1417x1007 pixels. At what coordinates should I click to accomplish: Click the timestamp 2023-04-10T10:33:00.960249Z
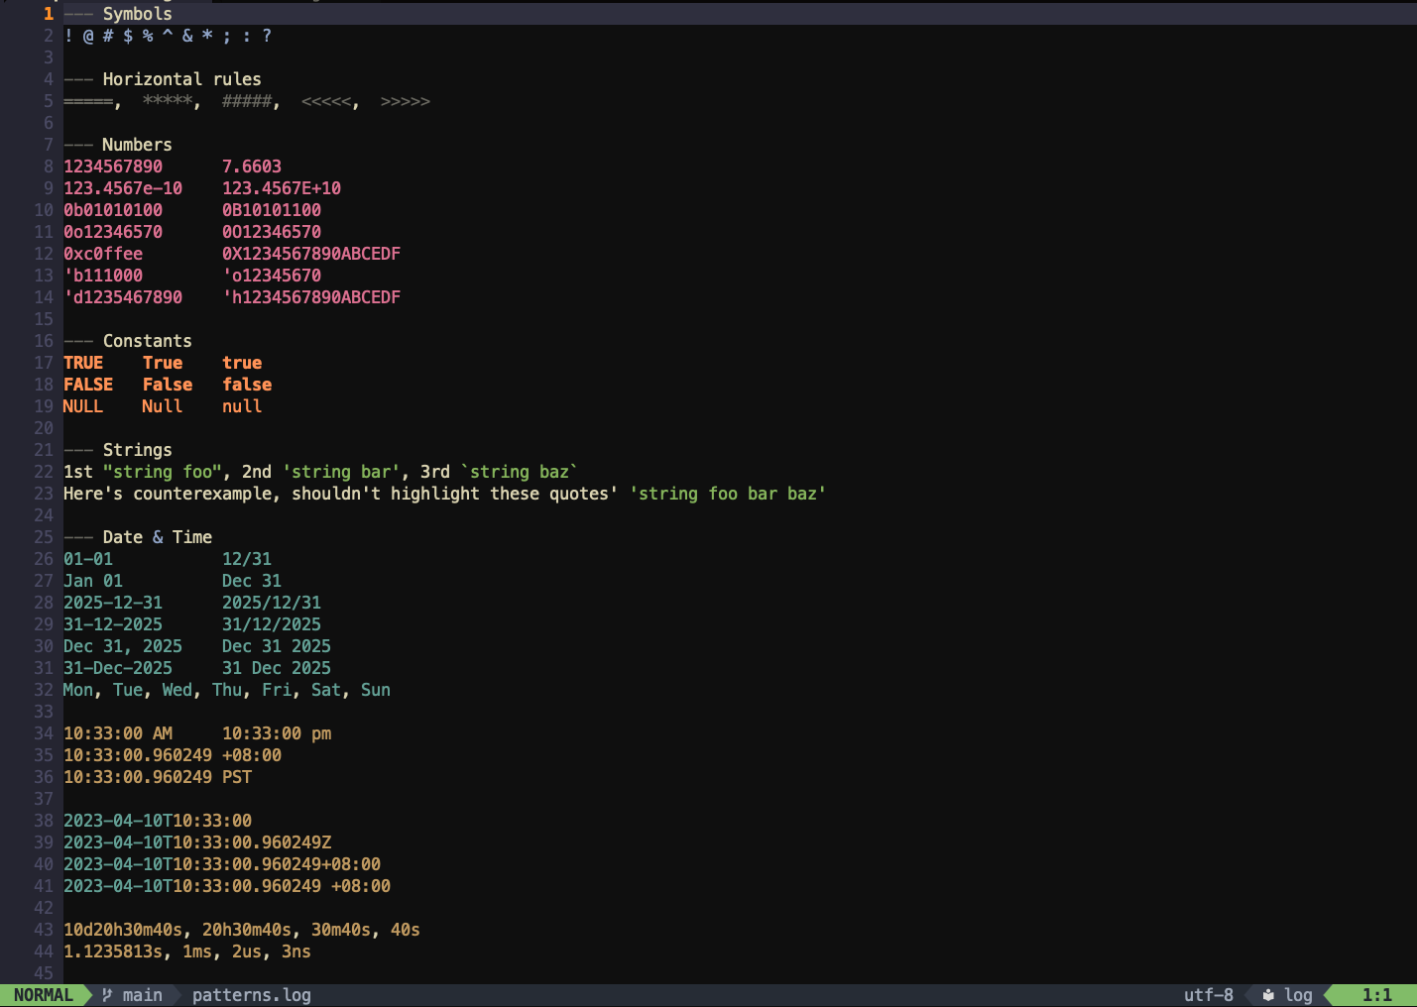pyautogui.click(x=197, y=842)
